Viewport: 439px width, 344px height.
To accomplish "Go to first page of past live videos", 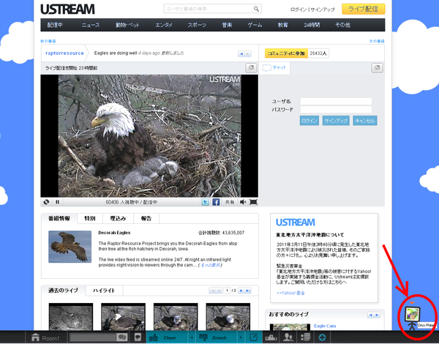I will 212,291.
